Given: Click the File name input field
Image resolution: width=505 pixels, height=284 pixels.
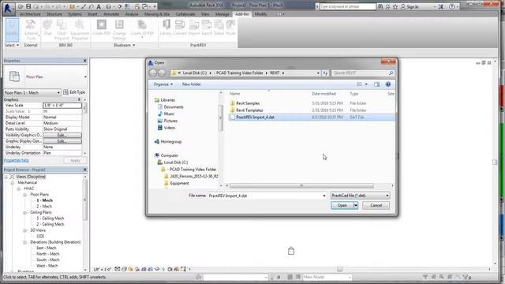Looking at the screenshot, I should coord(267,196).
